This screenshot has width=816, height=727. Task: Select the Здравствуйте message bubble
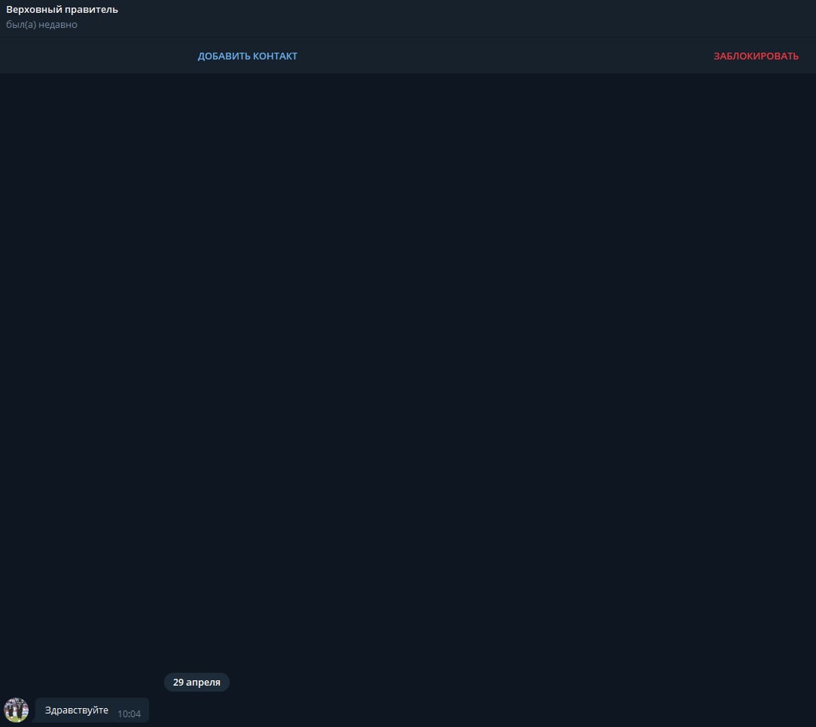pos(92,710)
